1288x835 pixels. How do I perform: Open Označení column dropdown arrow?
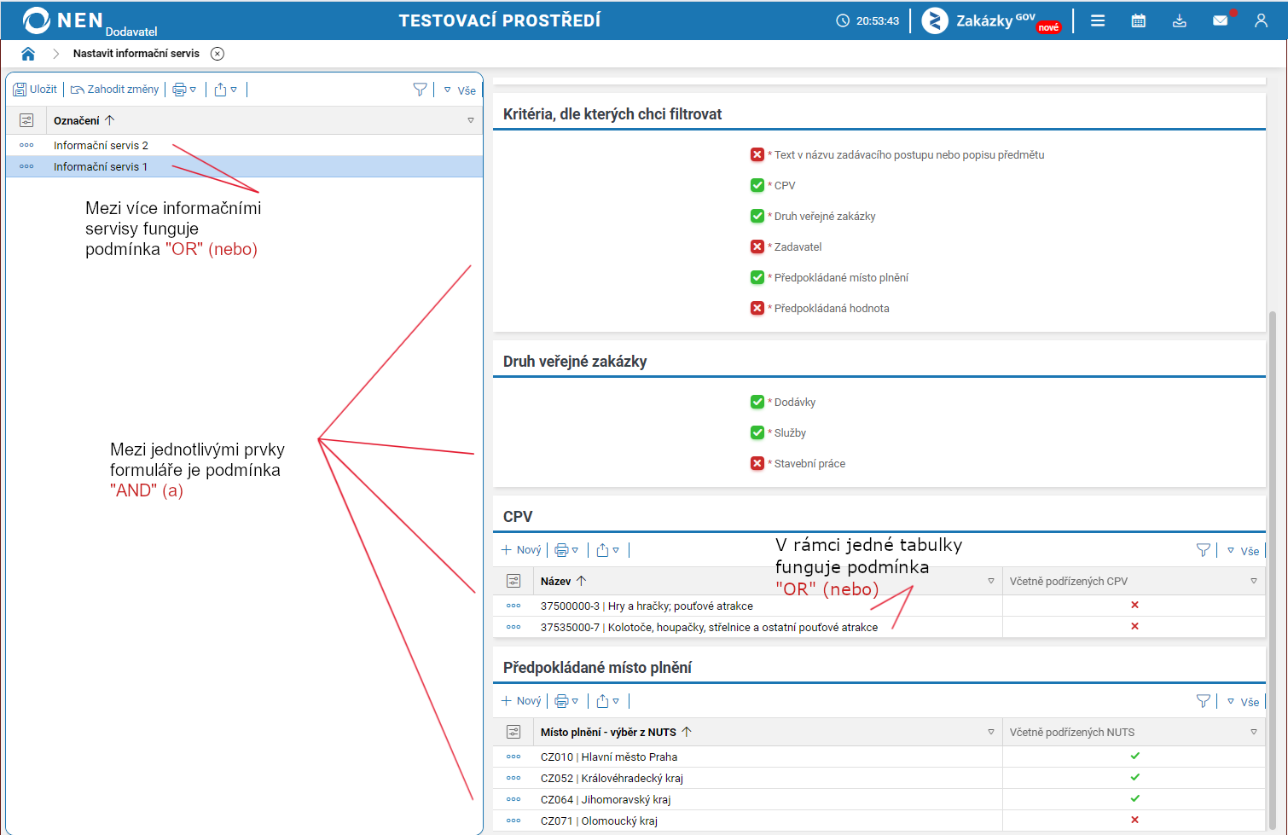click(x=471, y=120)
